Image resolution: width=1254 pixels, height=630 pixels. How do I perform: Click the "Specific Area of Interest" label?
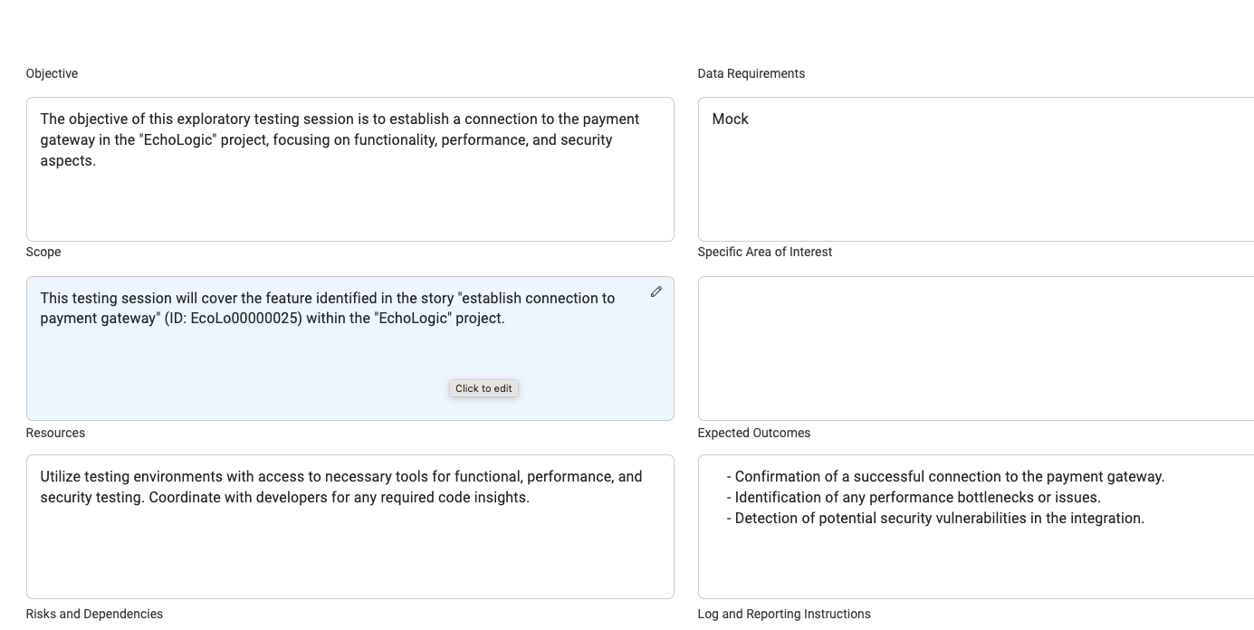point(765,252)
